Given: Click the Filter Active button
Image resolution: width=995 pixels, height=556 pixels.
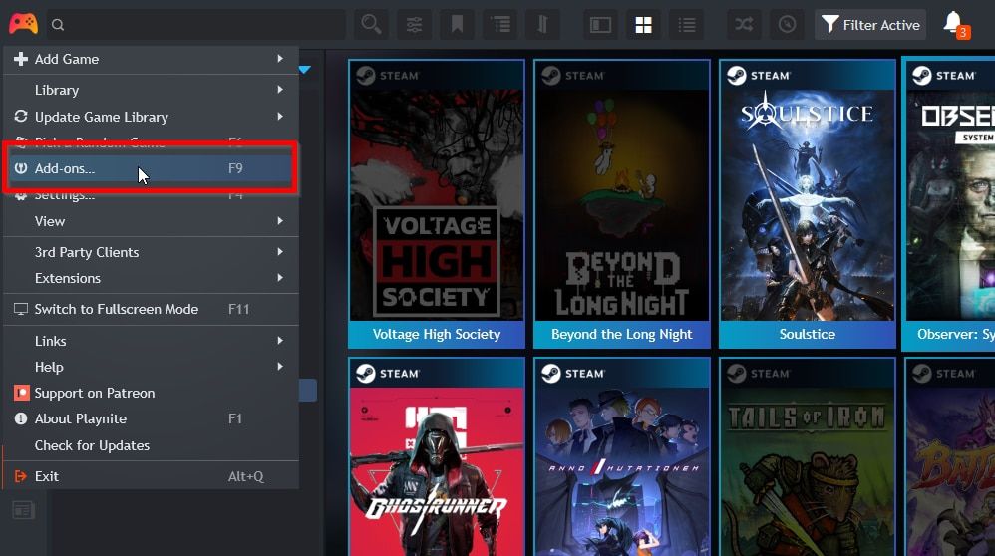Looking at the screenshot, I should click(x=870, y=25).
